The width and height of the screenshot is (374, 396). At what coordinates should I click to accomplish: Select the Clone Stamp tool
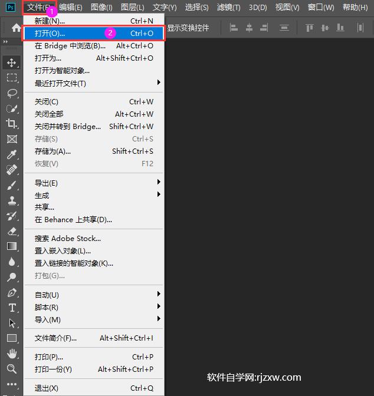(12, 200)
